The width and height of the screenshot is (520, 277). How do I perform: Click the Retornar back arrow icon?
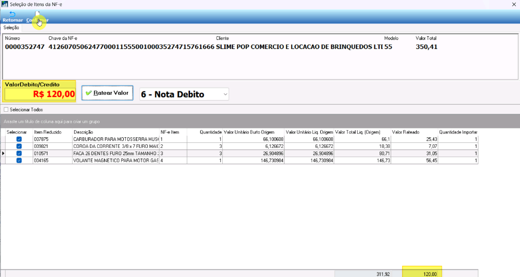coord(12,14)
